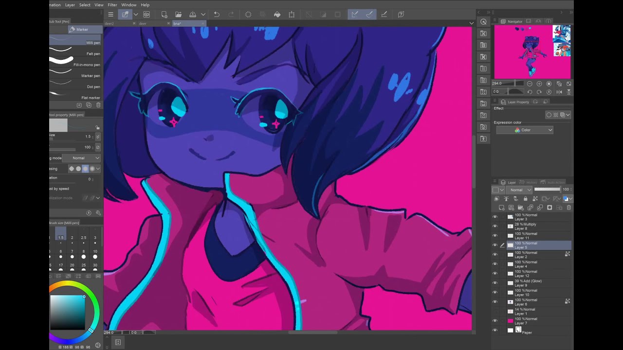Image resolution: width=623 pixels, height=350 pixels.
Task: Click the tone effect icon in Layer Property
Action: [x=556, y=115]
